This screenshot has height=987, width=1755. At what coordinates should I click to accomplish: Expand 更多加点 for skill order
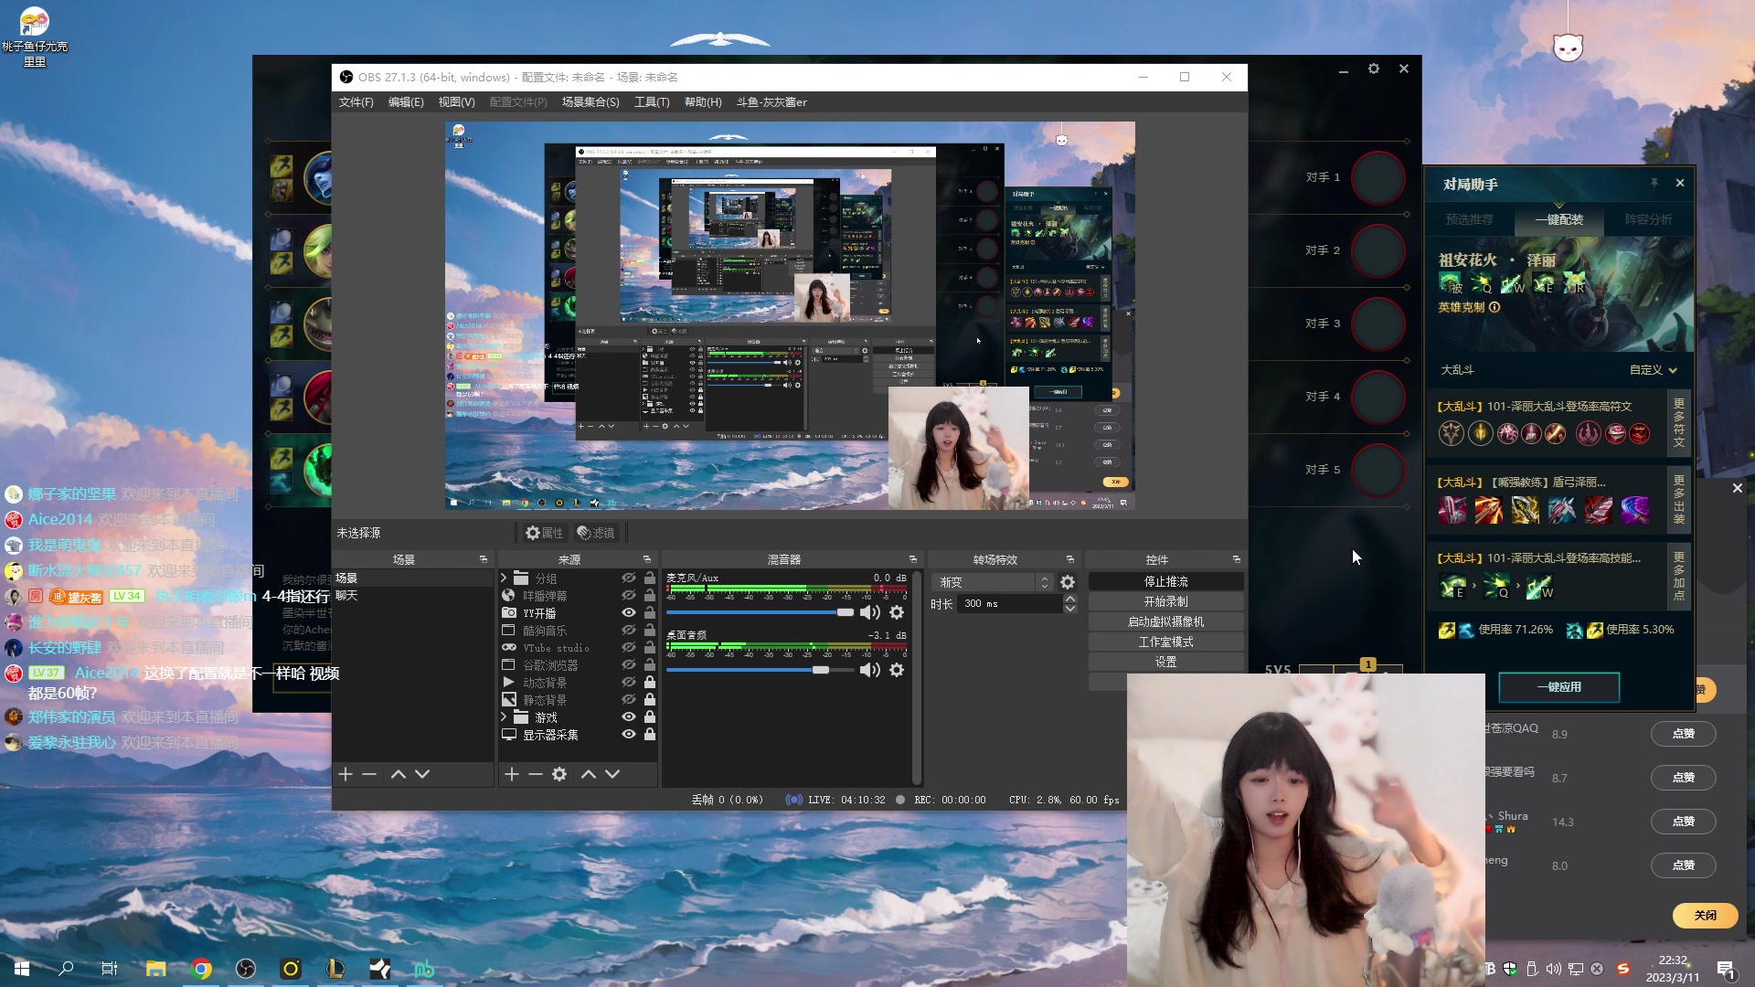click(x=1679, y=576)
